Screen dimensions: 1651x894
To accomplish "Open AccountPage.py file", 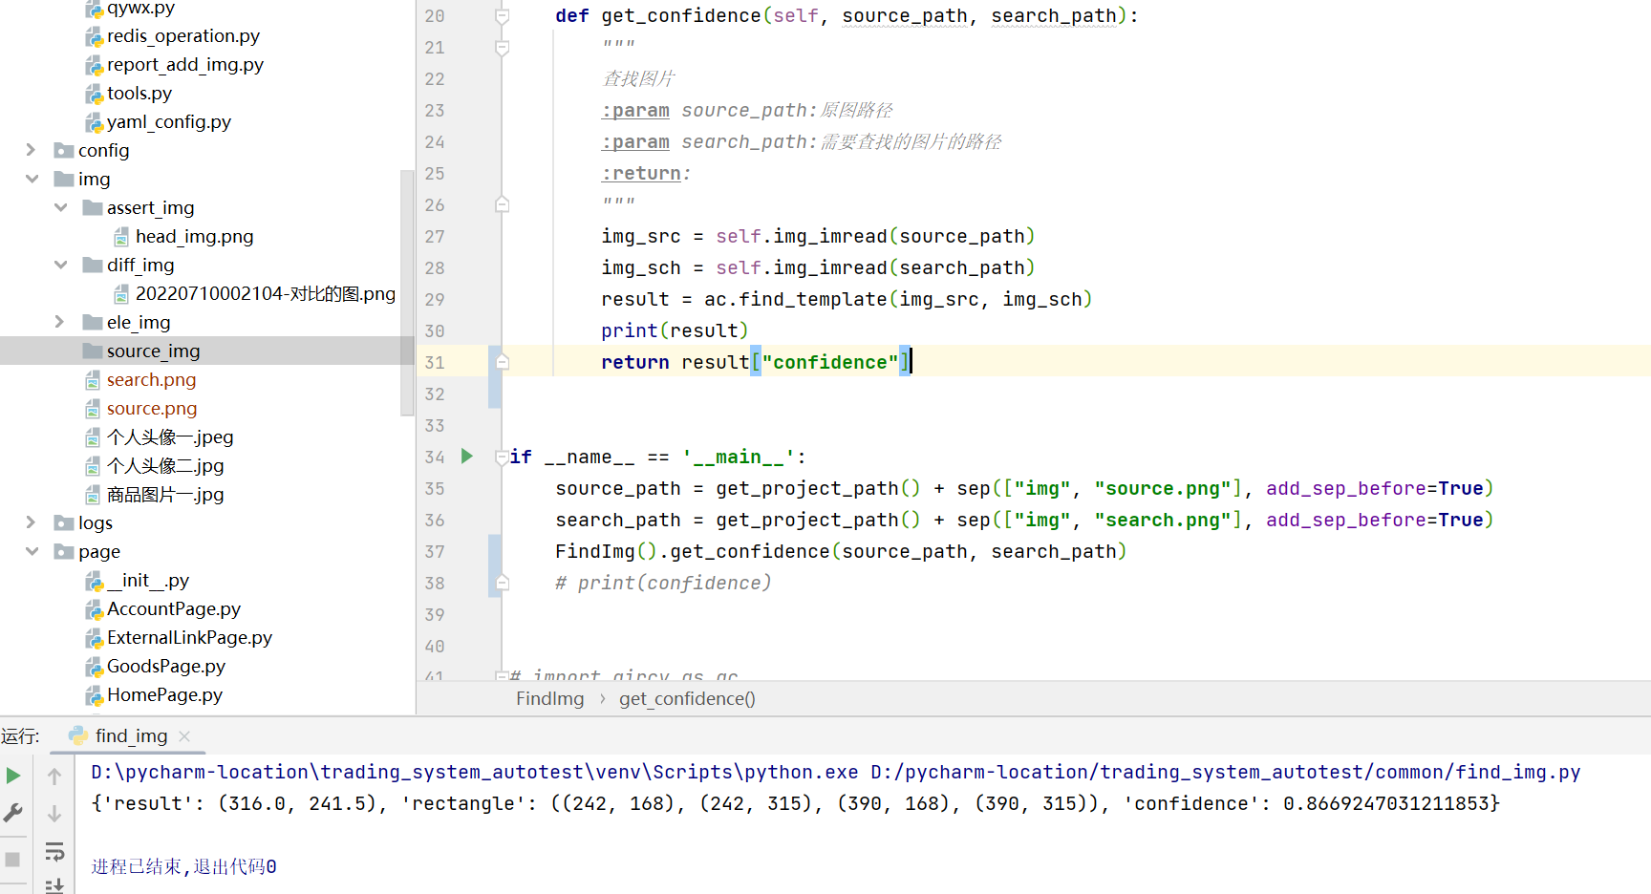I will pos(174,608).
